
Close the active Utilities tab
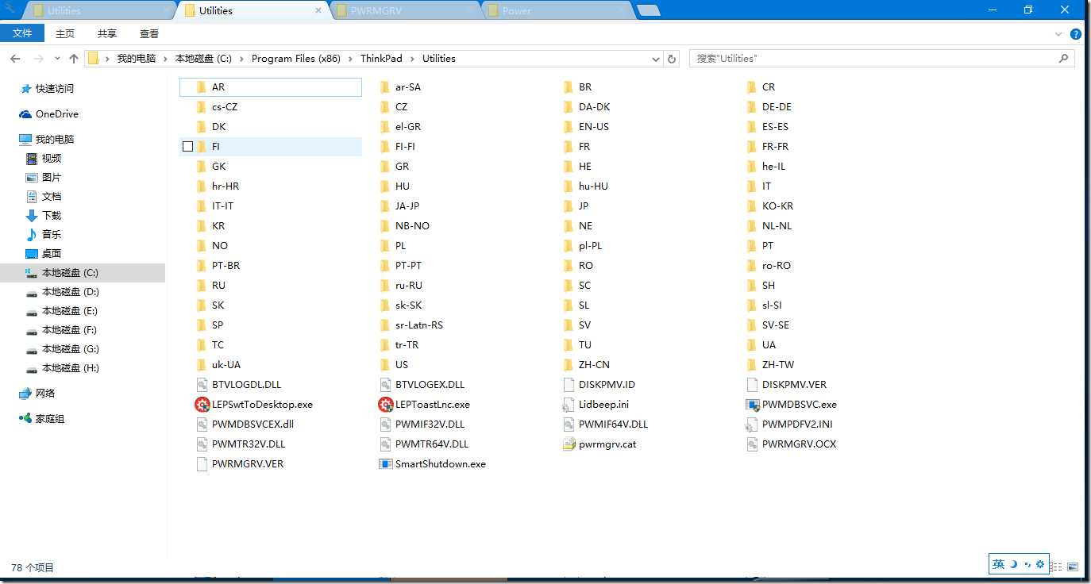pos(319,10)
